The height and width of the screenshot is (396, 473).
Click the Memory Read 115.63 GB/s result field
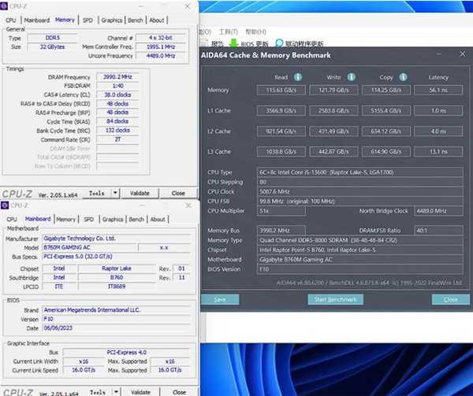pyautogui.click(x=281, y=91)
